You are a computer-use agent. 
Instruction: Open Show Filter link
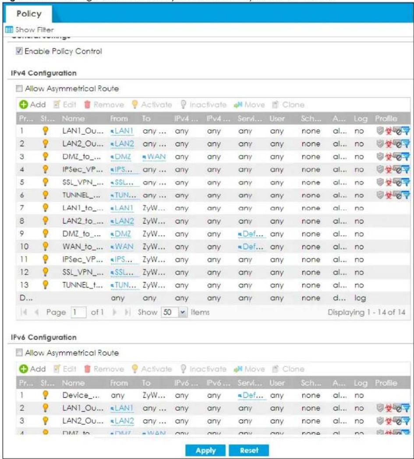coord(35,30)
